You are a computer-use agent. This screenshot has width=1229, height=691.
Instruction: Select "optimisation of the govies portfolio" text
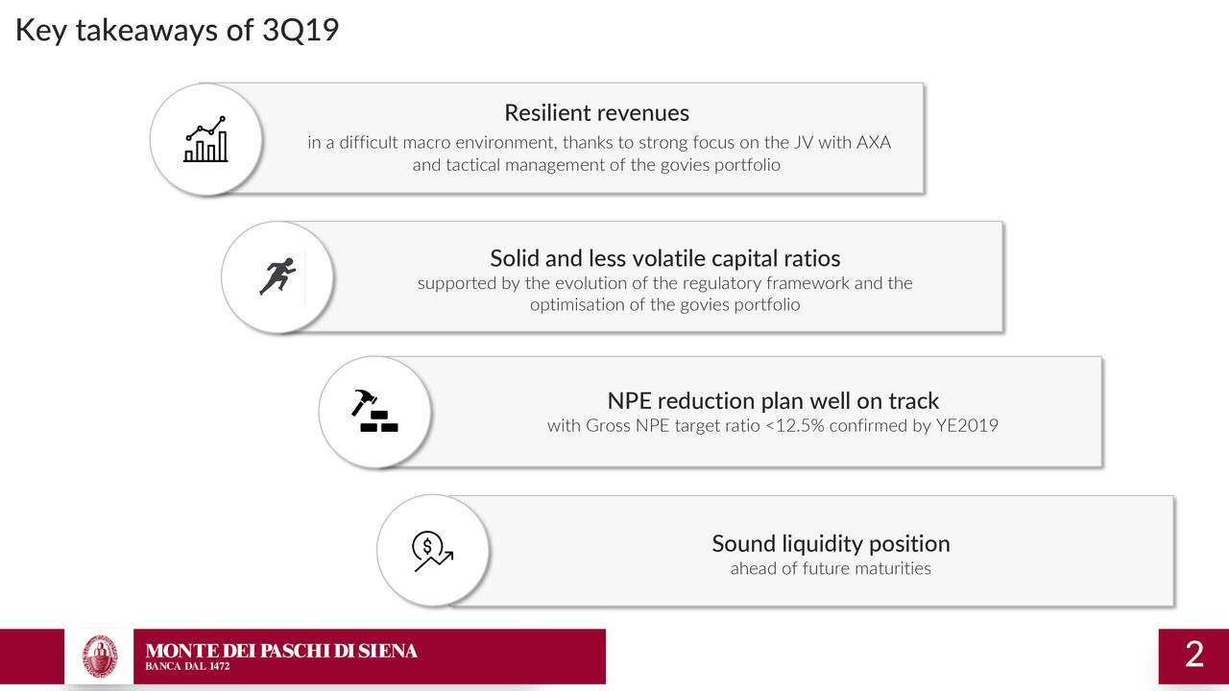664,305
